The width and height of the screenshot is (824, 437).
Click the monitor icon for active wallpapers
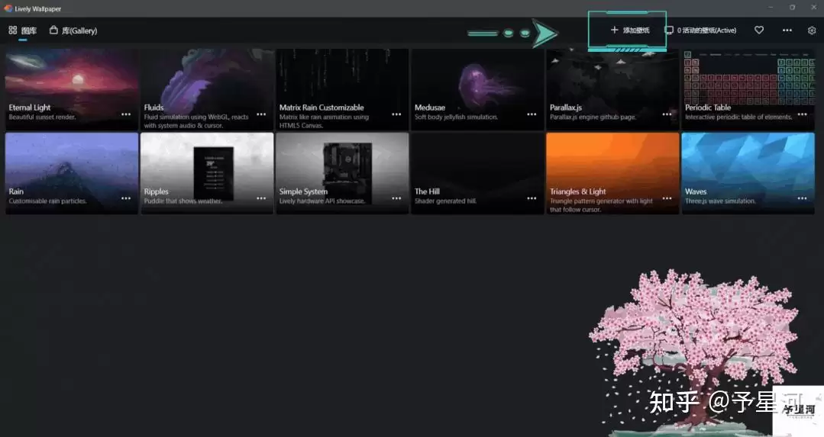[669, 31]
